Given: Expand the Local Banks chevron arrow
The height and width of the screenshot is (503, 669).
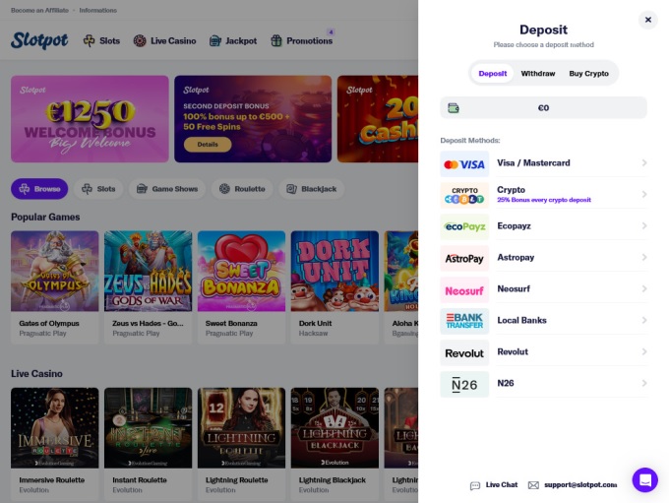Looking at the screenshot, I should click(x=644, y=321).
